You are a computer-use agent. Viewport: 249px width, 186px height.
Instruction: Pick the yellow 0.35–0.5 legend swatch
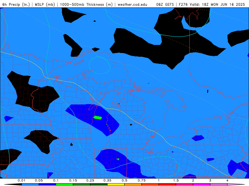tap(116, 184)
